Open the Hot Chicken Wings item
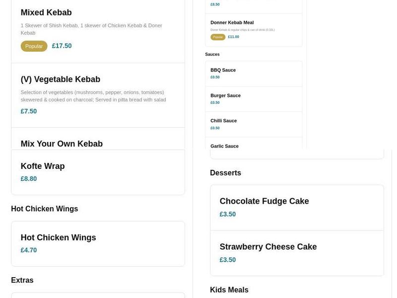Image resolution: width=397 pixels, height=298 pixels. [x=98, y=243]
